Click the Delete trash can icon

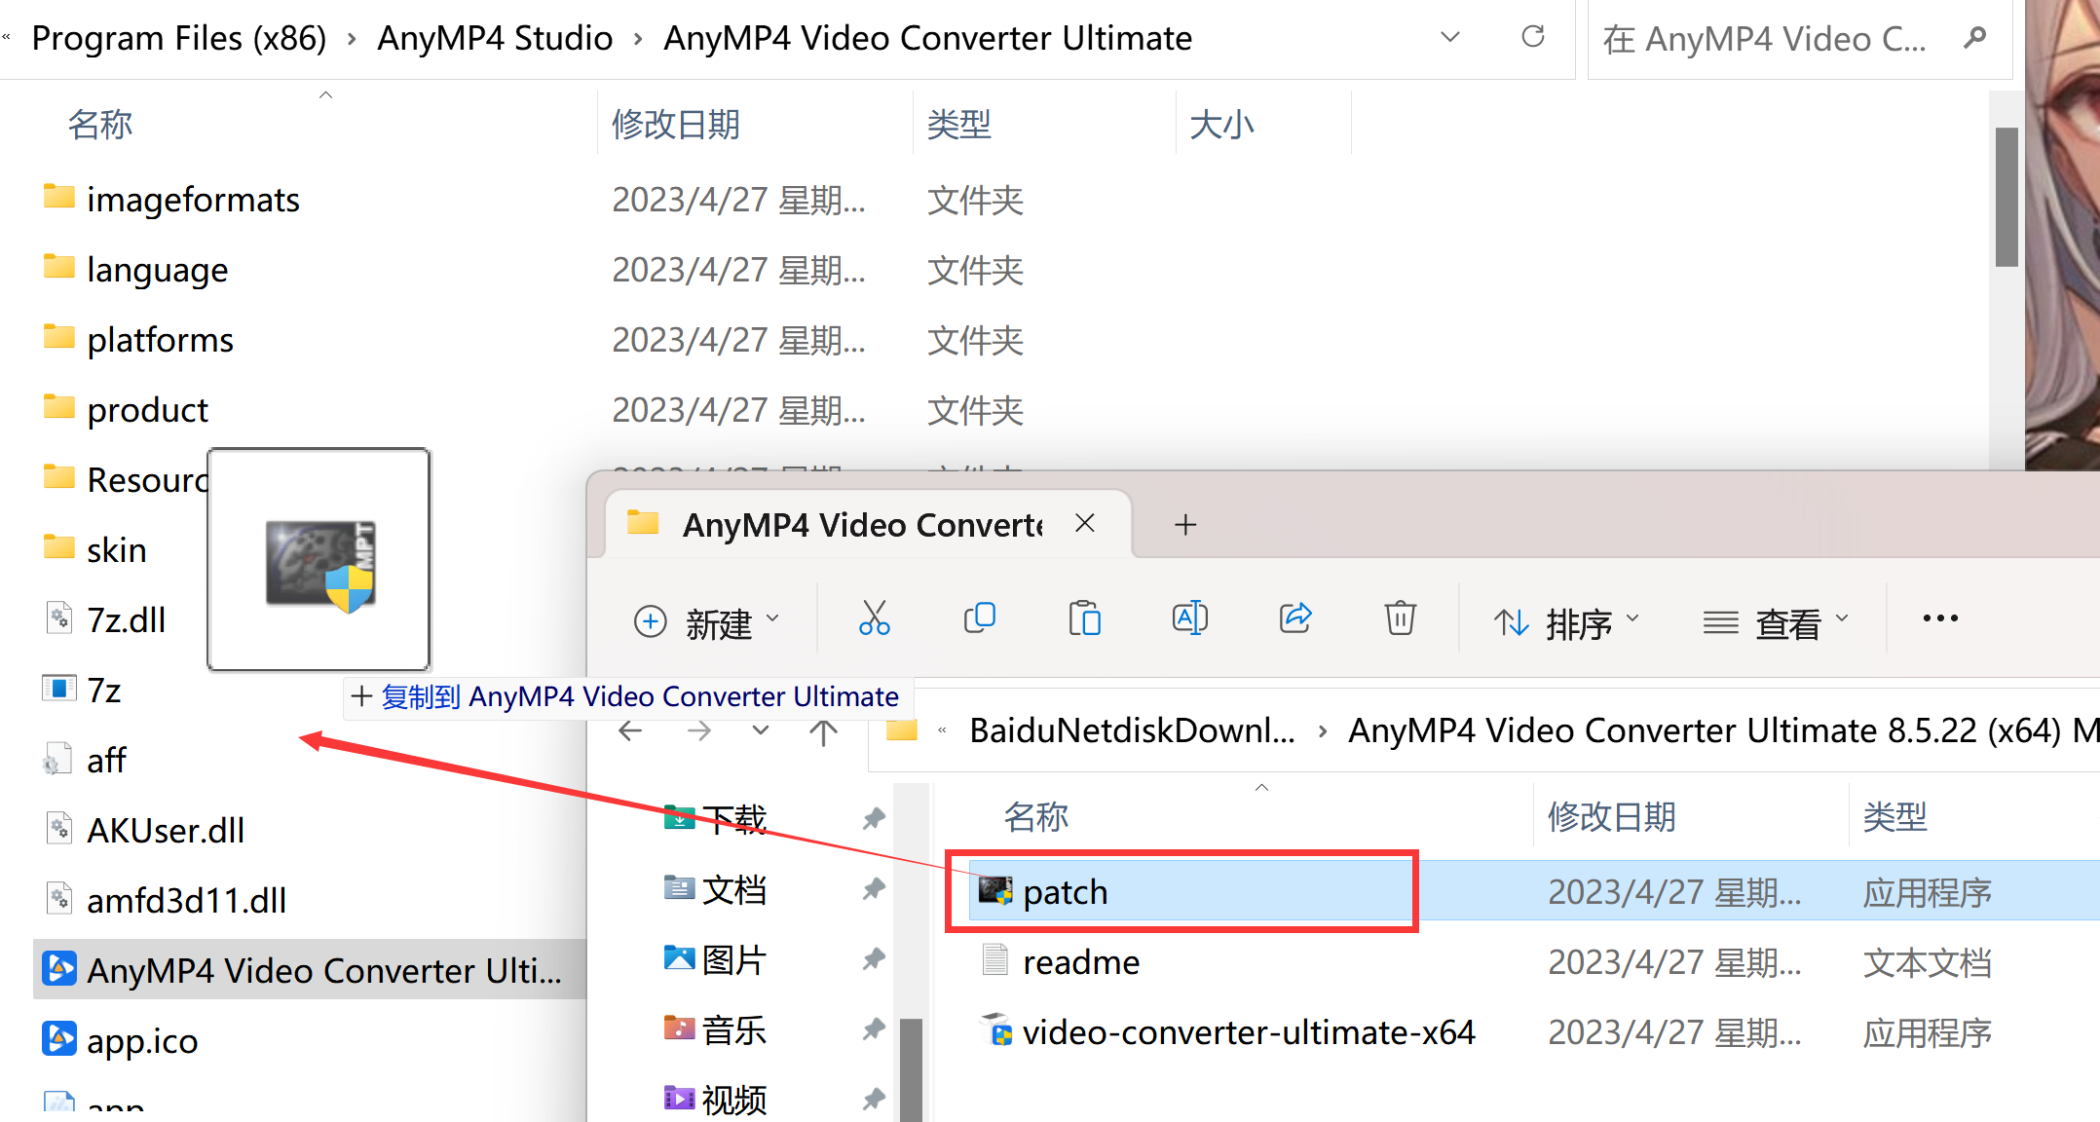[1400, 619]
